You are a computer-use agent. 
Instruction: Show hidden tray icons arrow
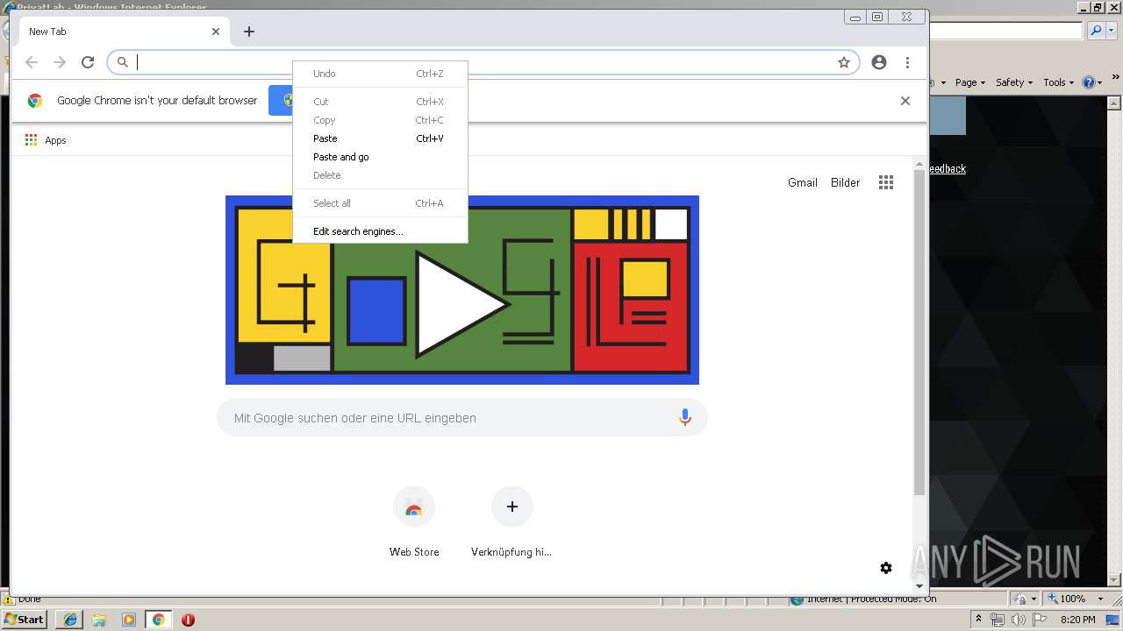[x=979, y=620]
